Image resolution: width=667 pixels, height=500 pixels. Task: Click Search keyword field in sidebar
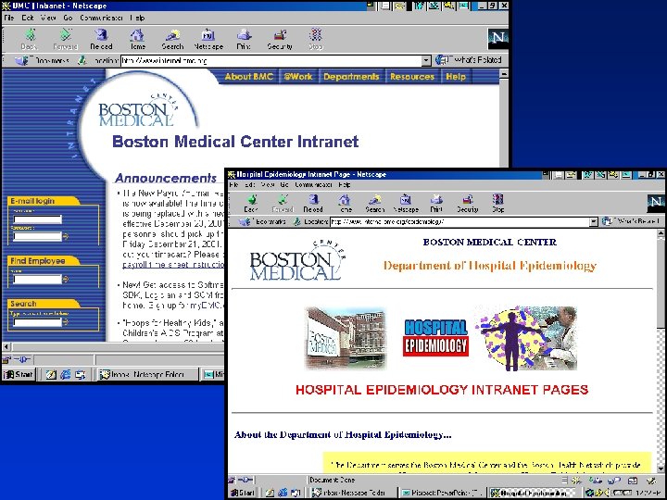(37, 322)
